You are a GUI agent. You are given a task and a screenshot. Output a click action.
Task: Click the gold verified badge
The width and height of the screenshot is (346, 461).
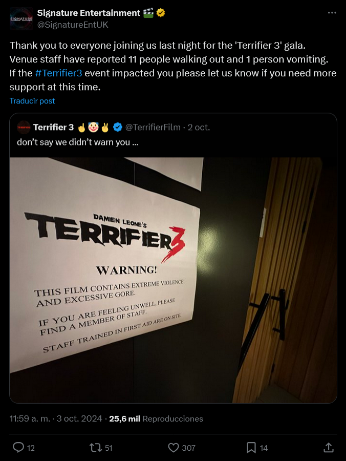tap(161, 13)
